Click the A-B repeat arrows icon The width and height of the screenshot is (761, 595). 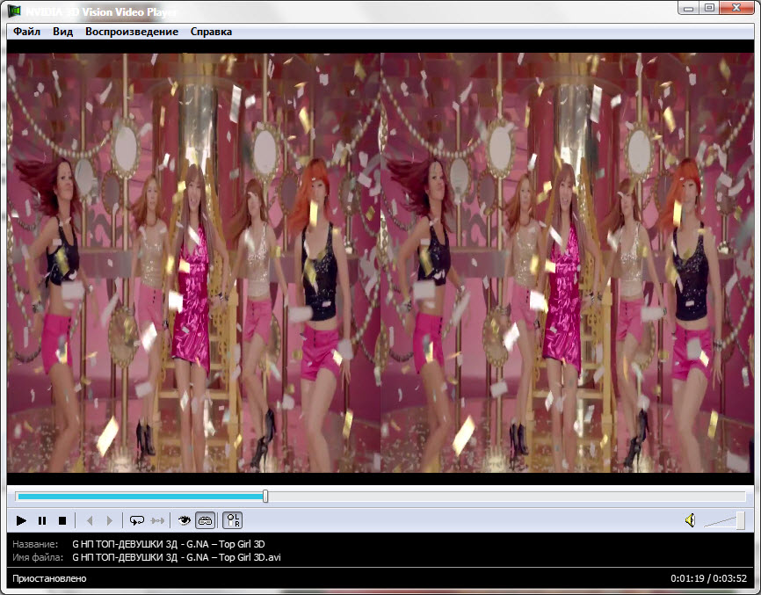click(x=157, y=521)
